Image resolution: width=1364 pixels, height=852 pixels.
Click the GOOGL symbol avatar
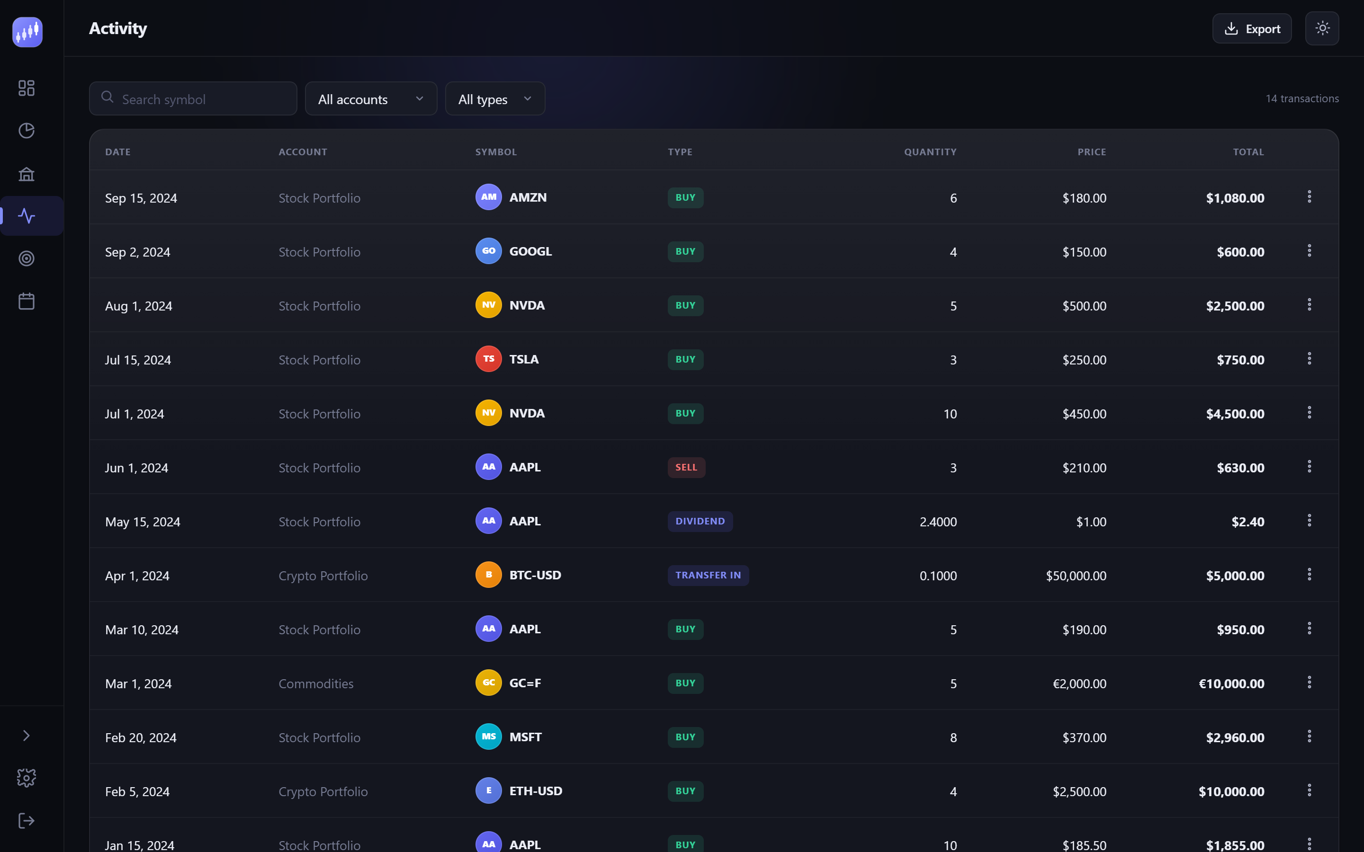(x=488, y=251)
